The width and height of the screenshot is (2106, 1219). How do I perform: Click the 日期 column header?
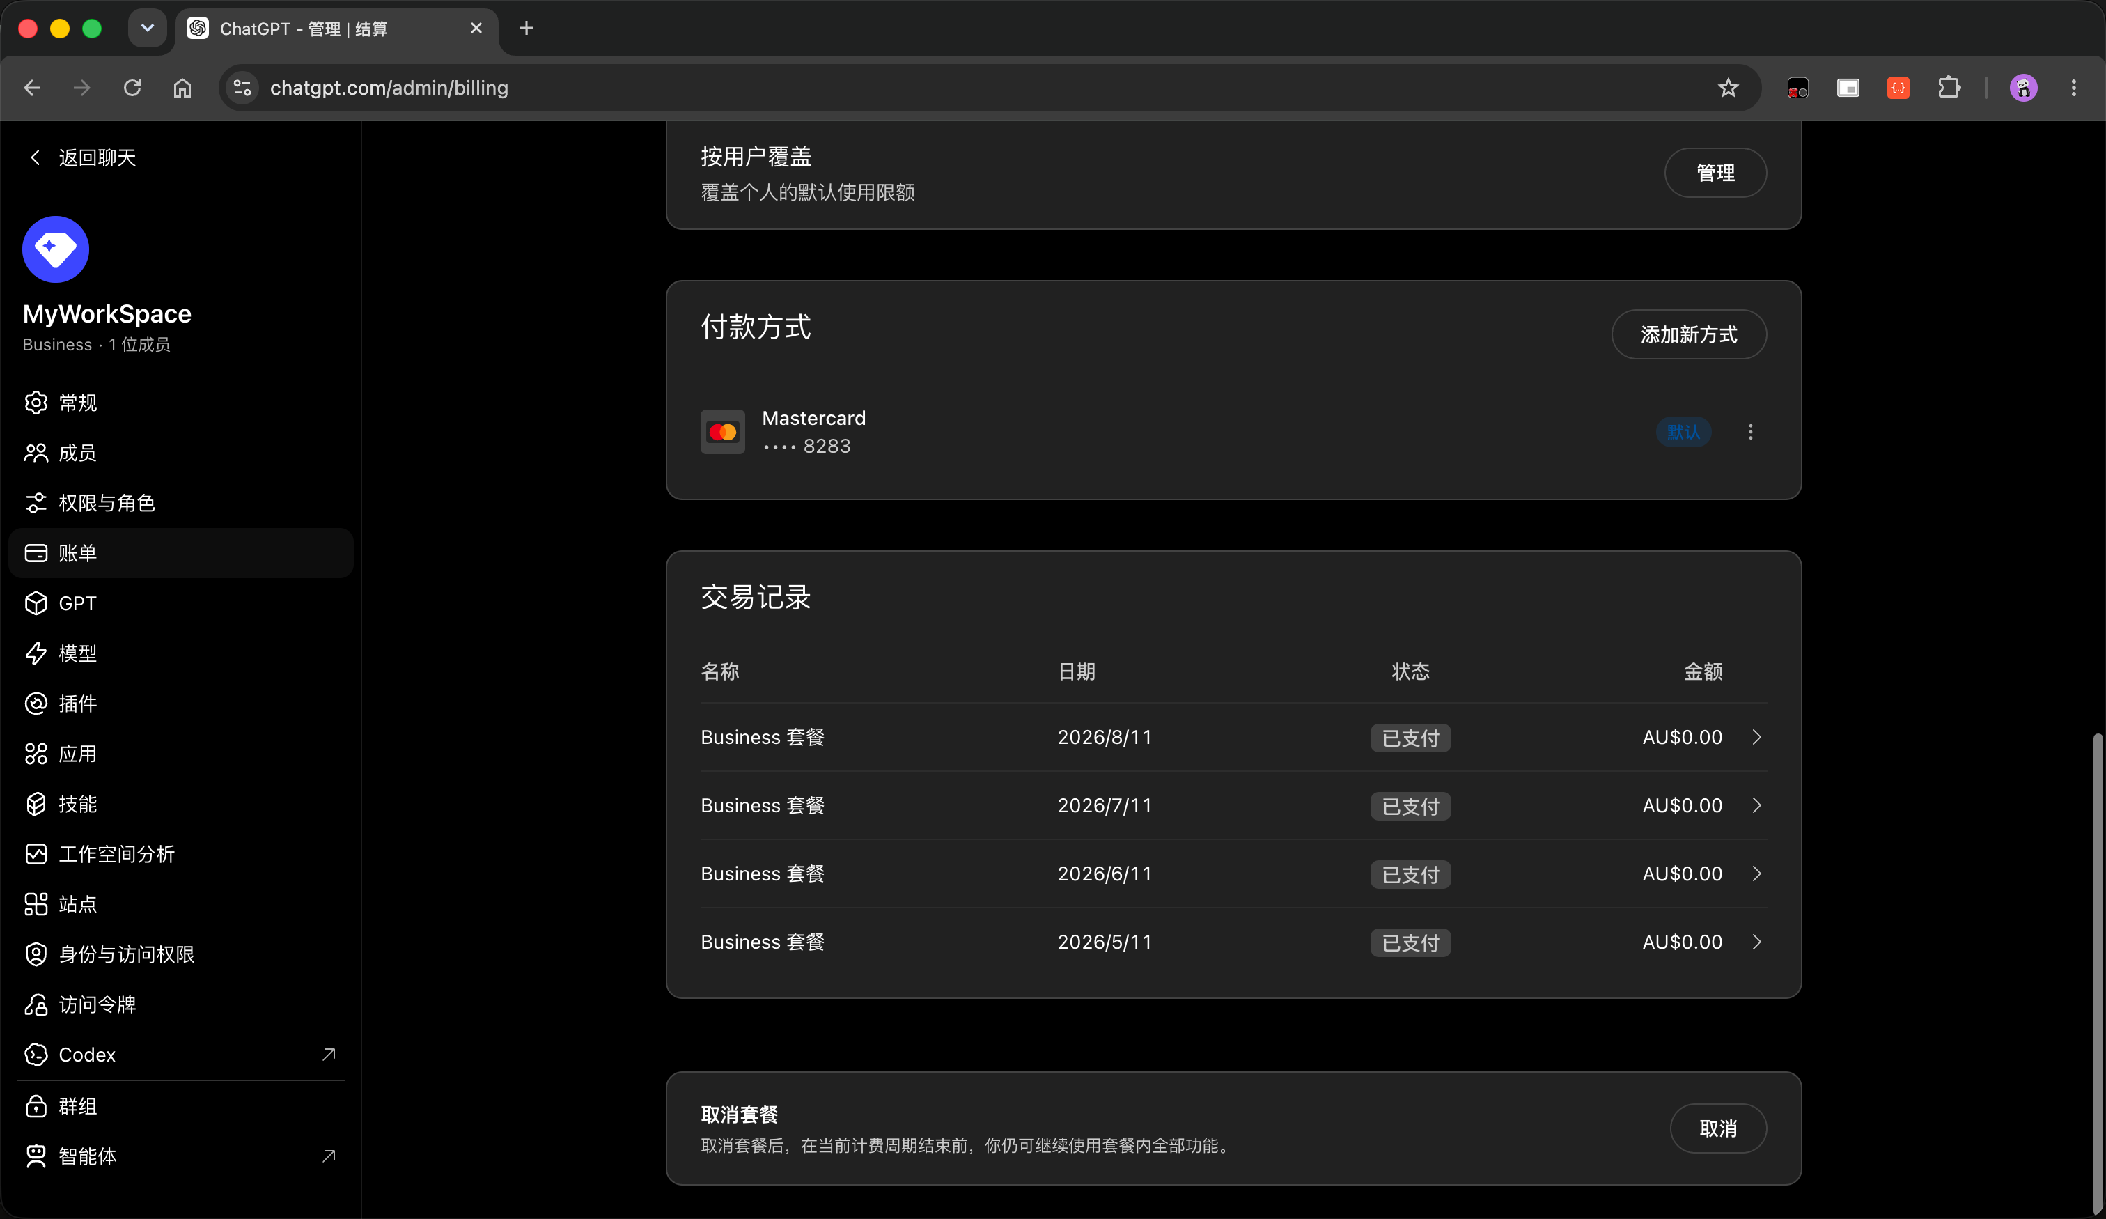click(x=1077, y=672)
